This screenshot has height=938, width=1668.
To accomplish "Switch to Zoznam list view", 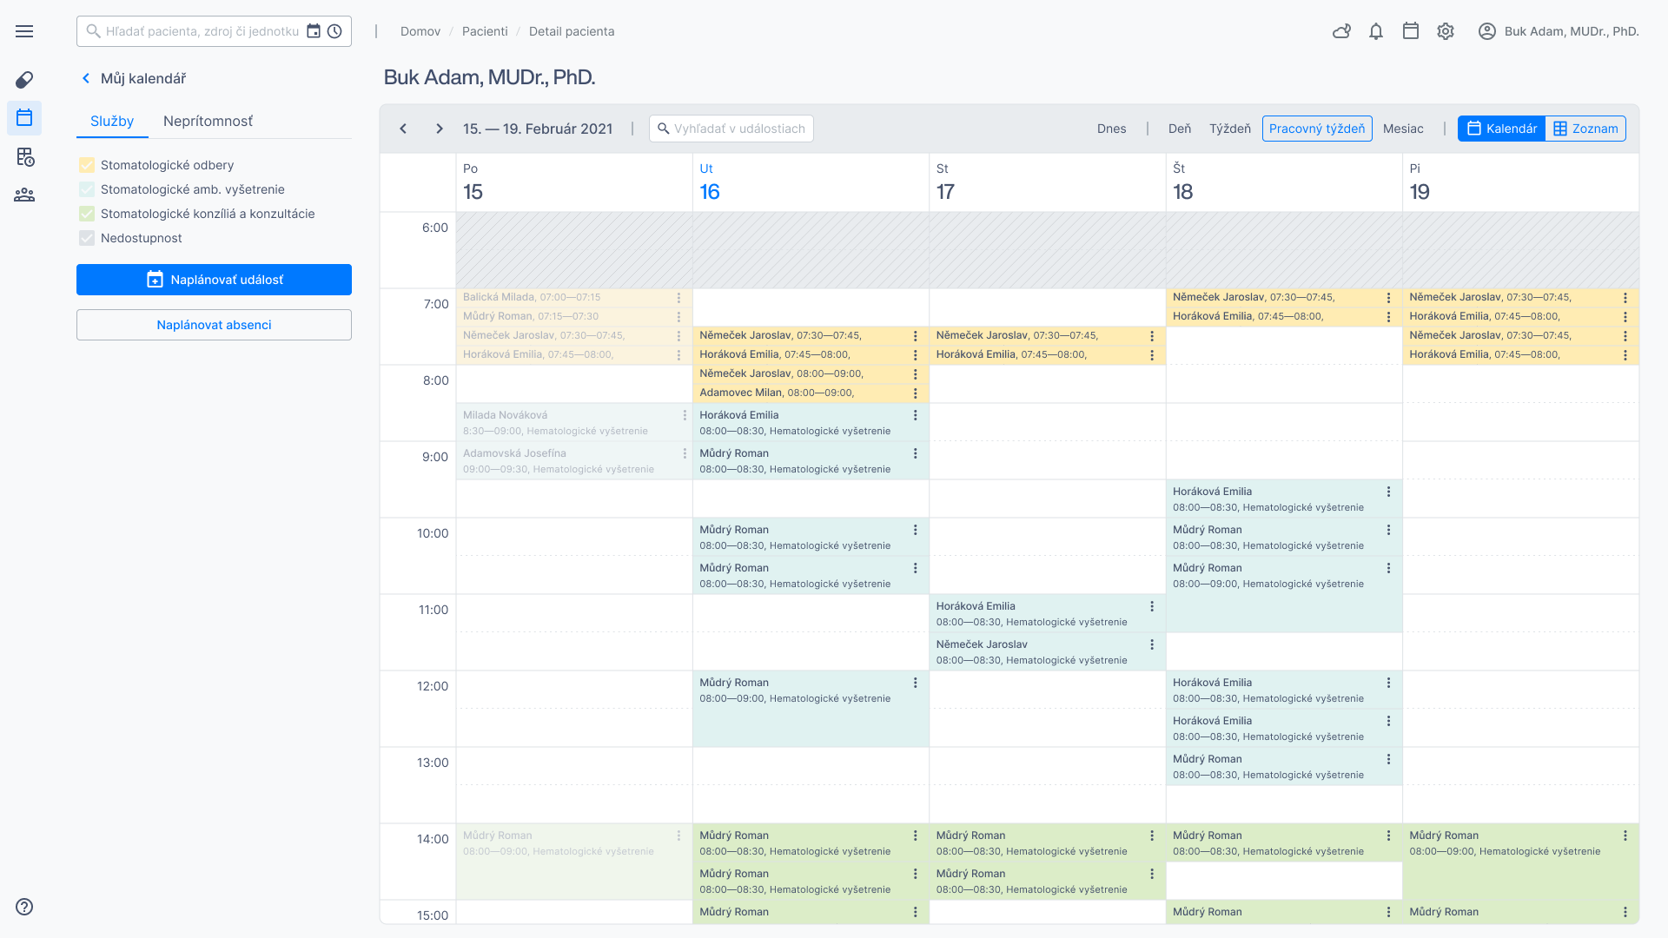I will [x=1585, y=129].
